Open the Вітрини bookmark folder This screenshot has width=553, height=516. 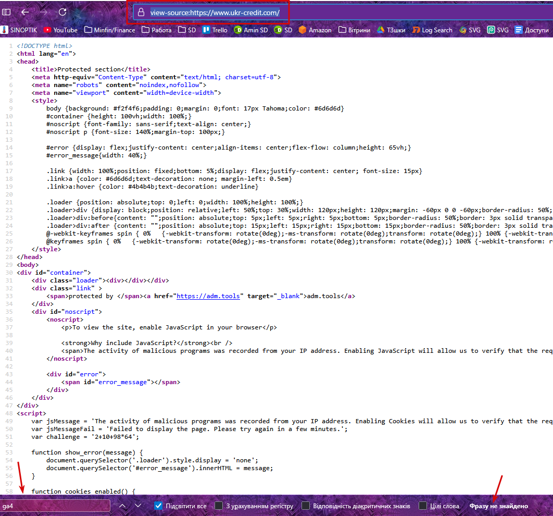pos(355,30)
